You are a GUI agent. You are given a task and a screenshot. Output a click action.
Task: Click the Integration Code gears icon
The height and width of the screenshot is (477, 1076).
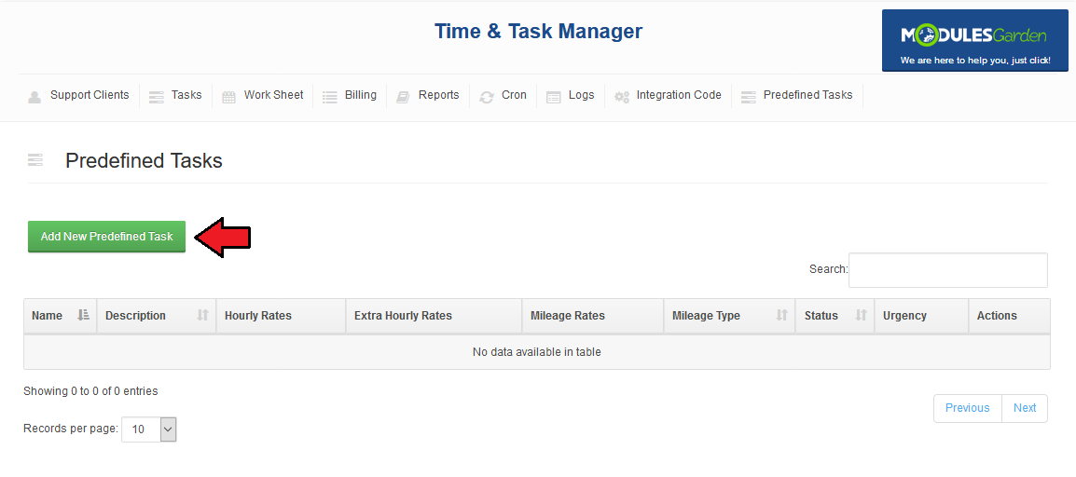622,97
